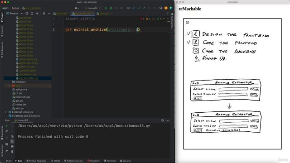Click the bonus breadcrumb
This screenshot has width=290, height=163.
tap(15, 8)
